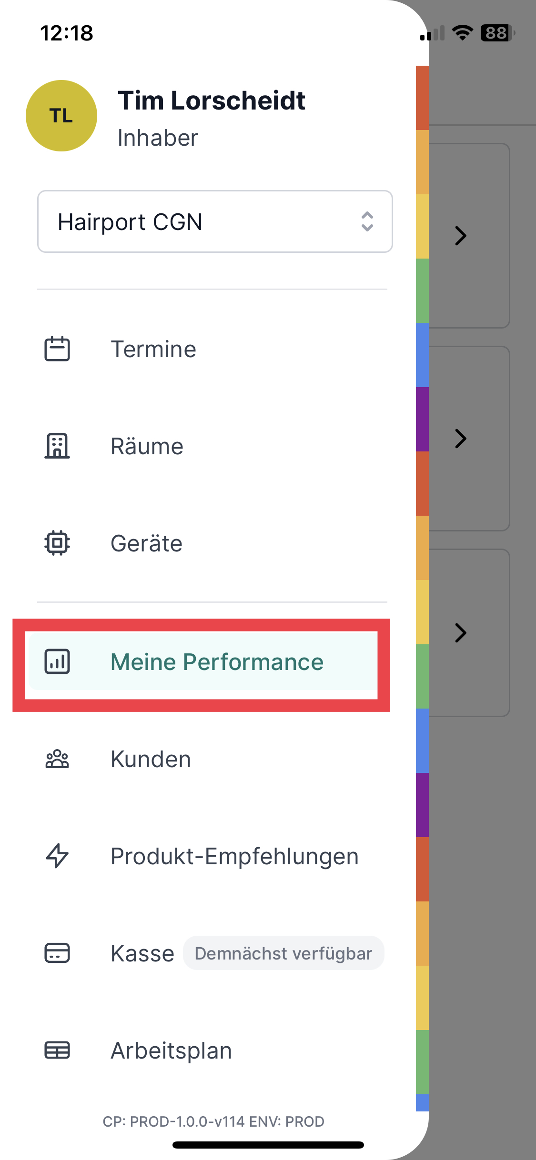536x1160 pixels.
Task: Tap the Demnächst verfügbar badge
Action: point(283,953)
